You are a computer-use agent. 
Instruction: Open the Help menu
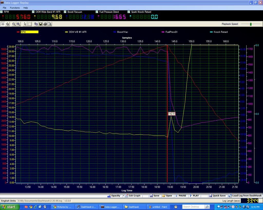[x=25, y=8]
